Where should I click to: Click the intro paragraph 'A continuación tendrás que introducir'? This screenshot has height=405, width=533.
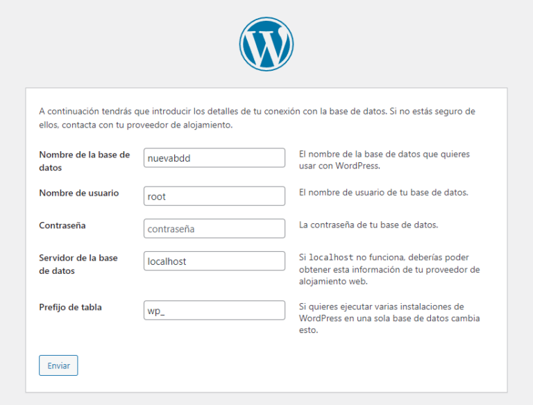pos(257,118)
